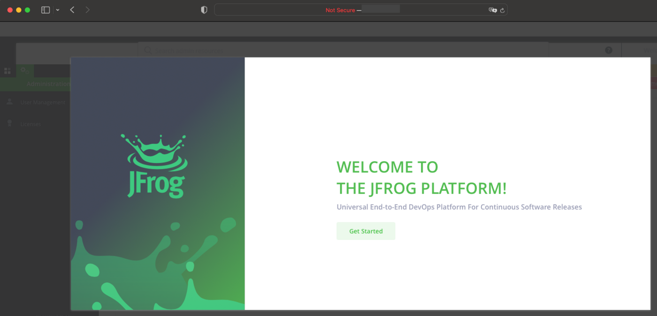The width and height of the screenshot is (657, 316).
Task: Click the applications grid icon in sidebar
Action: (x=7, y=70)
